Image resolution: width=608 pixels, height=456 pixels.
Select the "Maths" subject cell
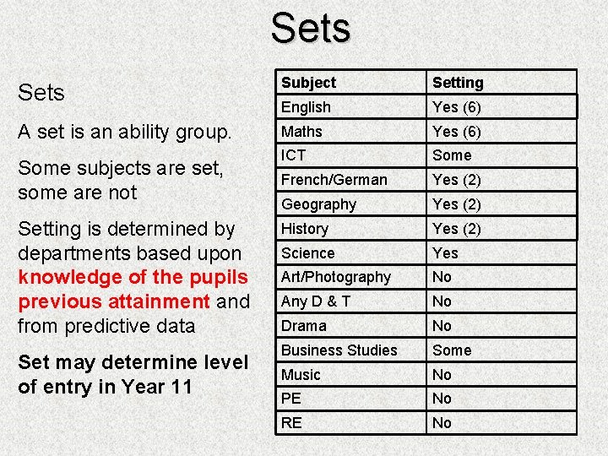(x=301, y=132)
